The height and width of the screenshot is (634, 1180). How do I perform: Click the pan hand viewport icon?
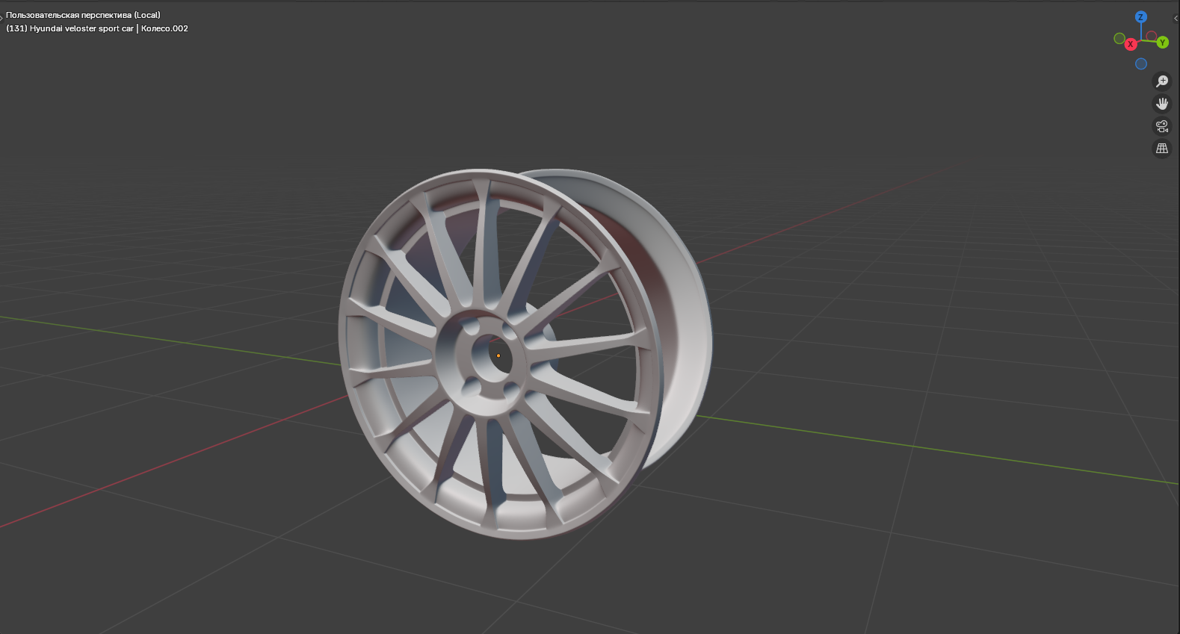1162,104
